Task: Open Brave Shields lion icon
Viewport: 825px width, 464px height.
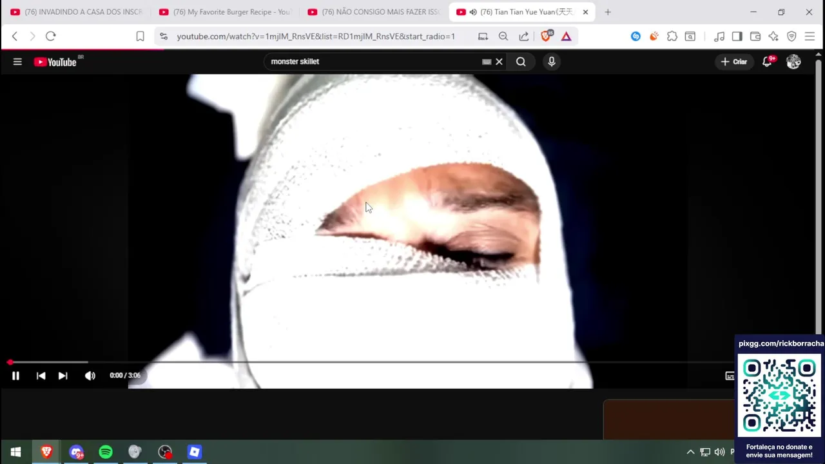Action: [x=547, y=37]
